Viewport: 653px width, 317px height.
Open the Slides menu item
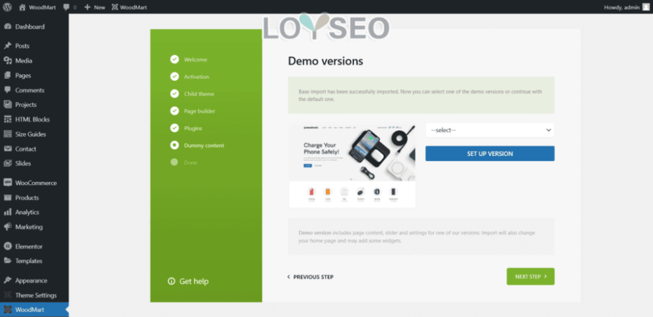click(x=34, y=164)
